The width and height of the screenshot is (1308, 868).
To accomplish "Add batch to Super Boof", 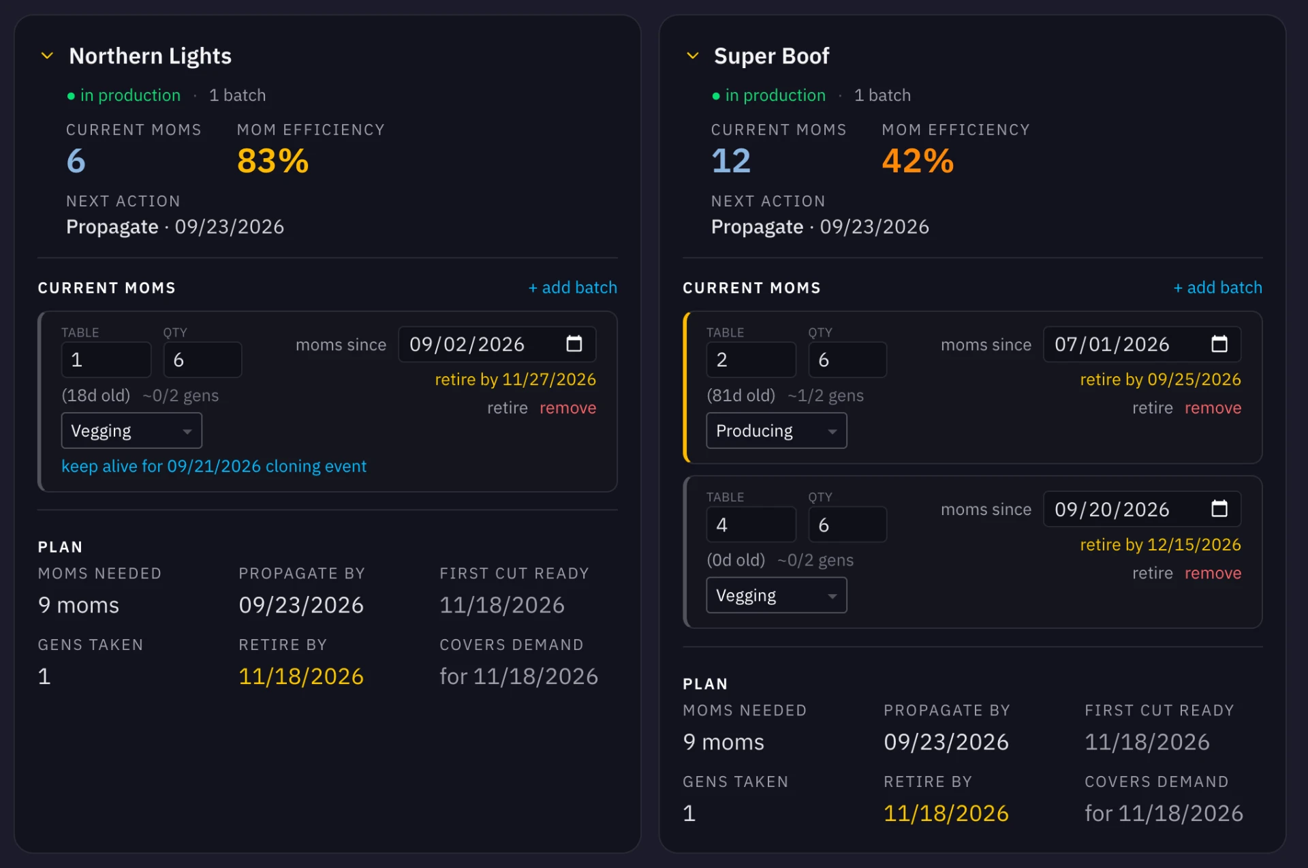I will coord(1218,288).
